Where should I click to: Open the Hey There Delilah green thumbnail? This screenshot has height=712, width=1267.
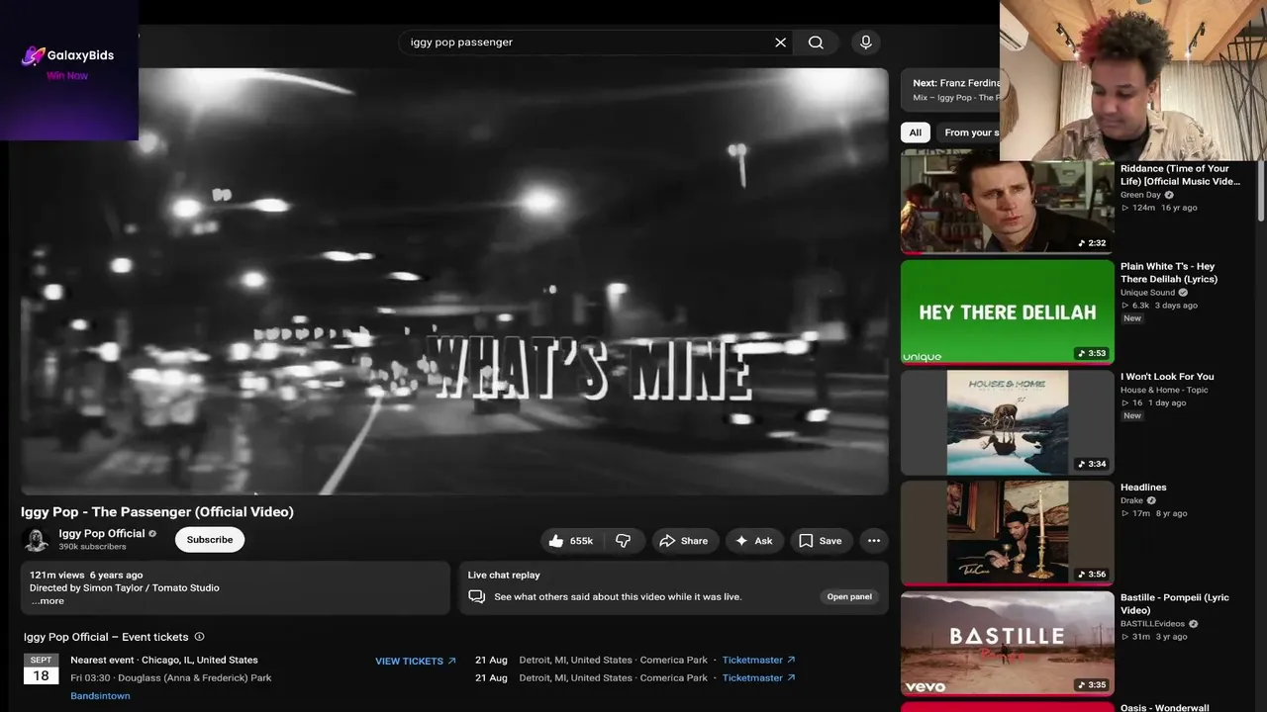(1008, 312)
